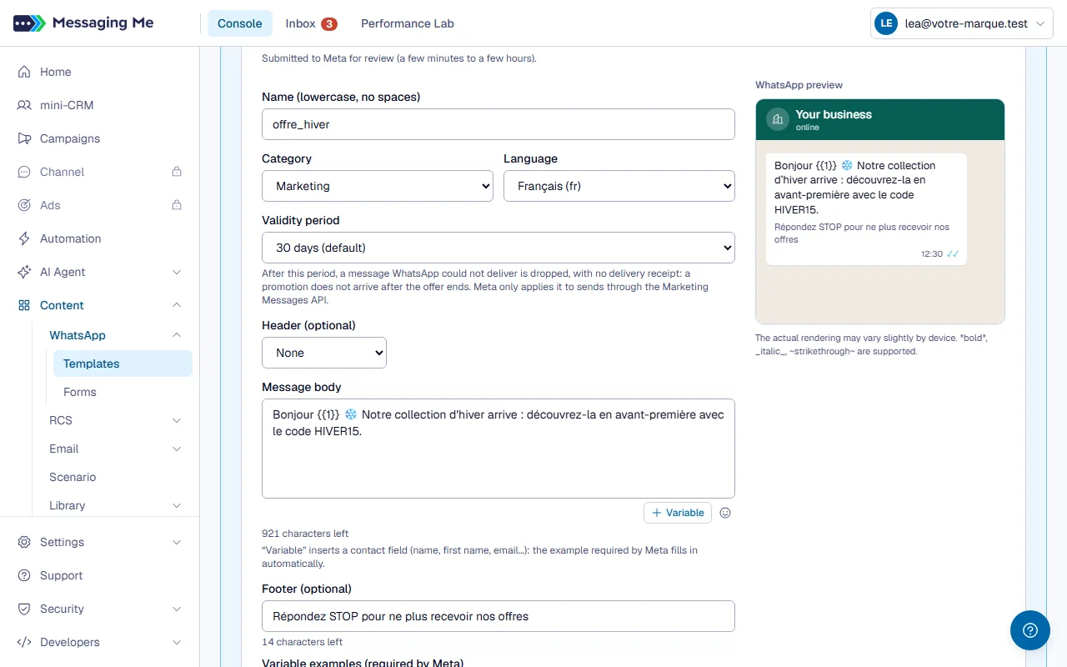Expand the Security menu
Screen dimensions: 1067x667
click(100, 609)
